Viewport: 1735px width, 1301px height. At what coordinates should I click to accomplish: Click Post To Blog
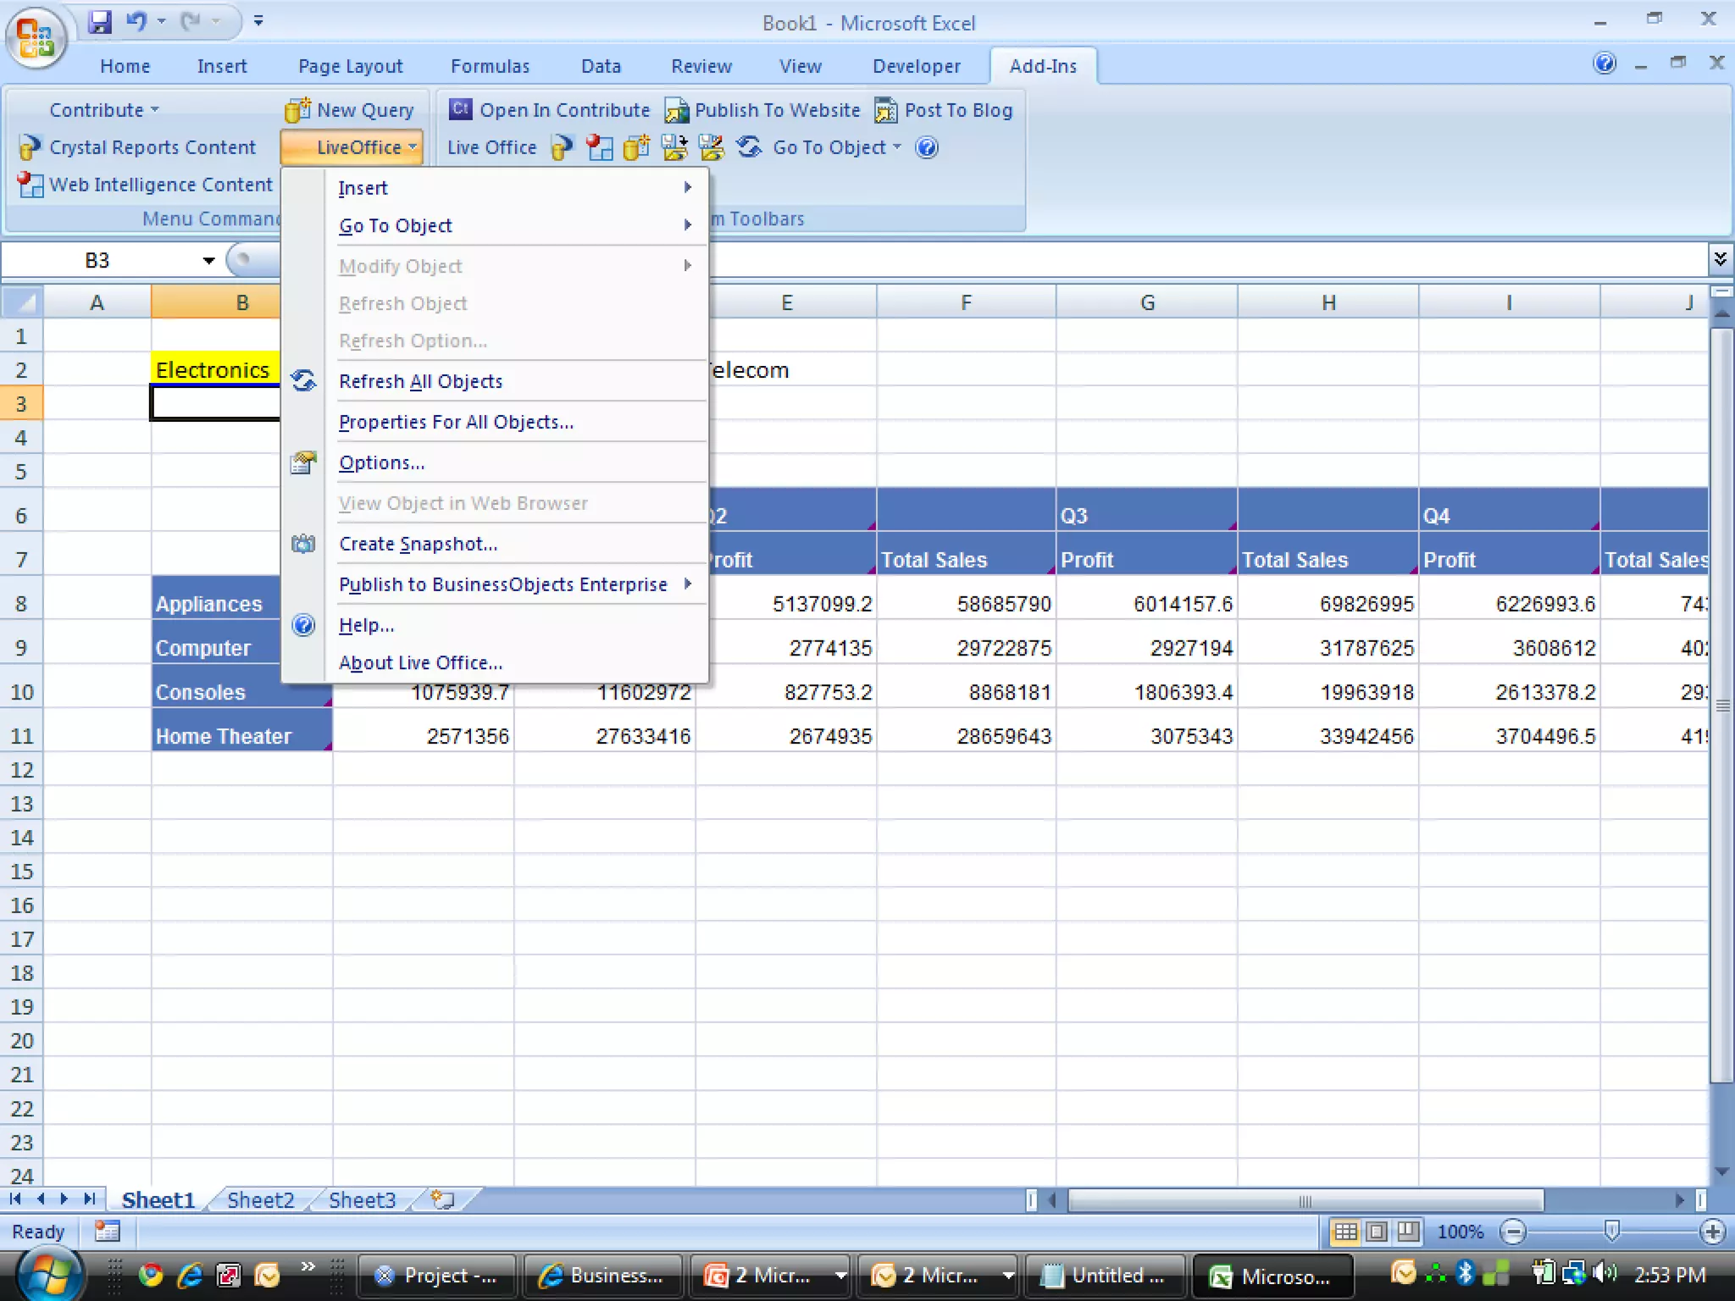pos(944,110)
